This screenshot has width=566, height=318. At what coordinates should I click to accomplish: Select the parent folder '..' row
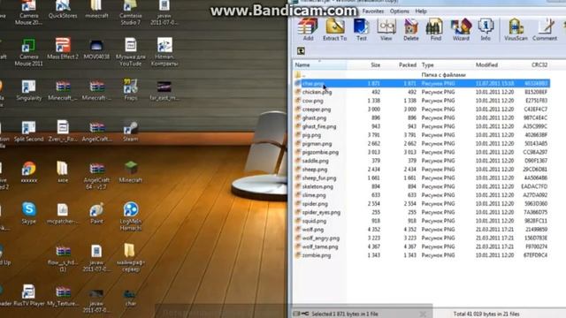pyautogui.click(x=422, y=74)
